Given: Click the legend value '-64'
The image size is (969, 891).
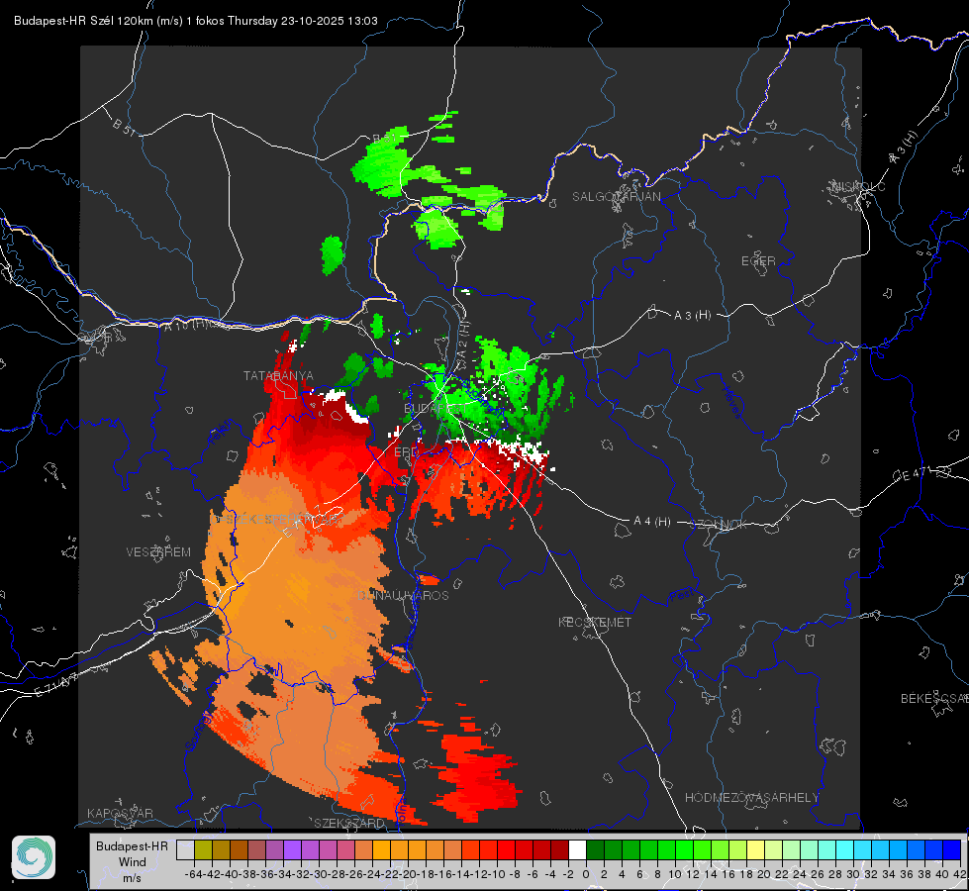Looking at the screenshot, I should point(193,874).
